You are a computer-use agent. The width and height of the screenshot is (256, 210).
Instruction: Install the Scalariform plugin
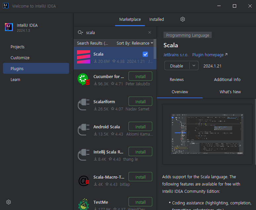pyautogui.click(x=140, y=102)
